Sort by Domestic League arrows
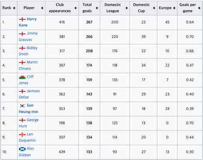This screenshot has width=203, height=160. click(126, 8)
